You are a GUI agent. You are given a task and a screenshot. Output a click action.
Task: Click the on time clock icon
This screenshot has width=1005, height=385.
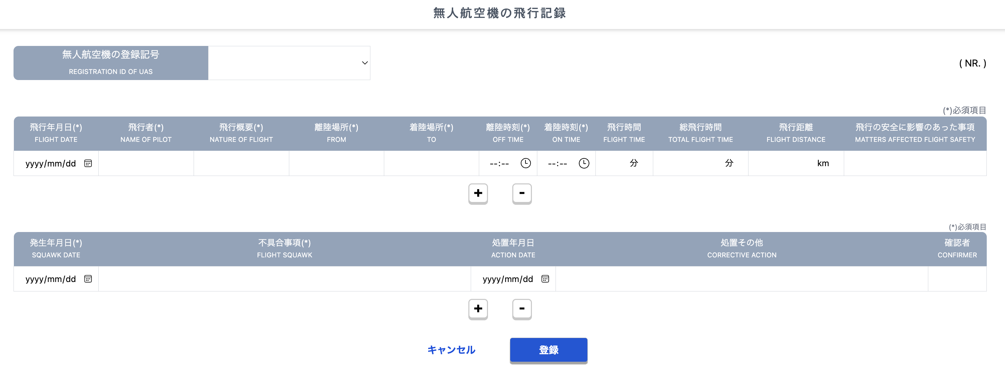pyautogui.click(x=584, y=163)
